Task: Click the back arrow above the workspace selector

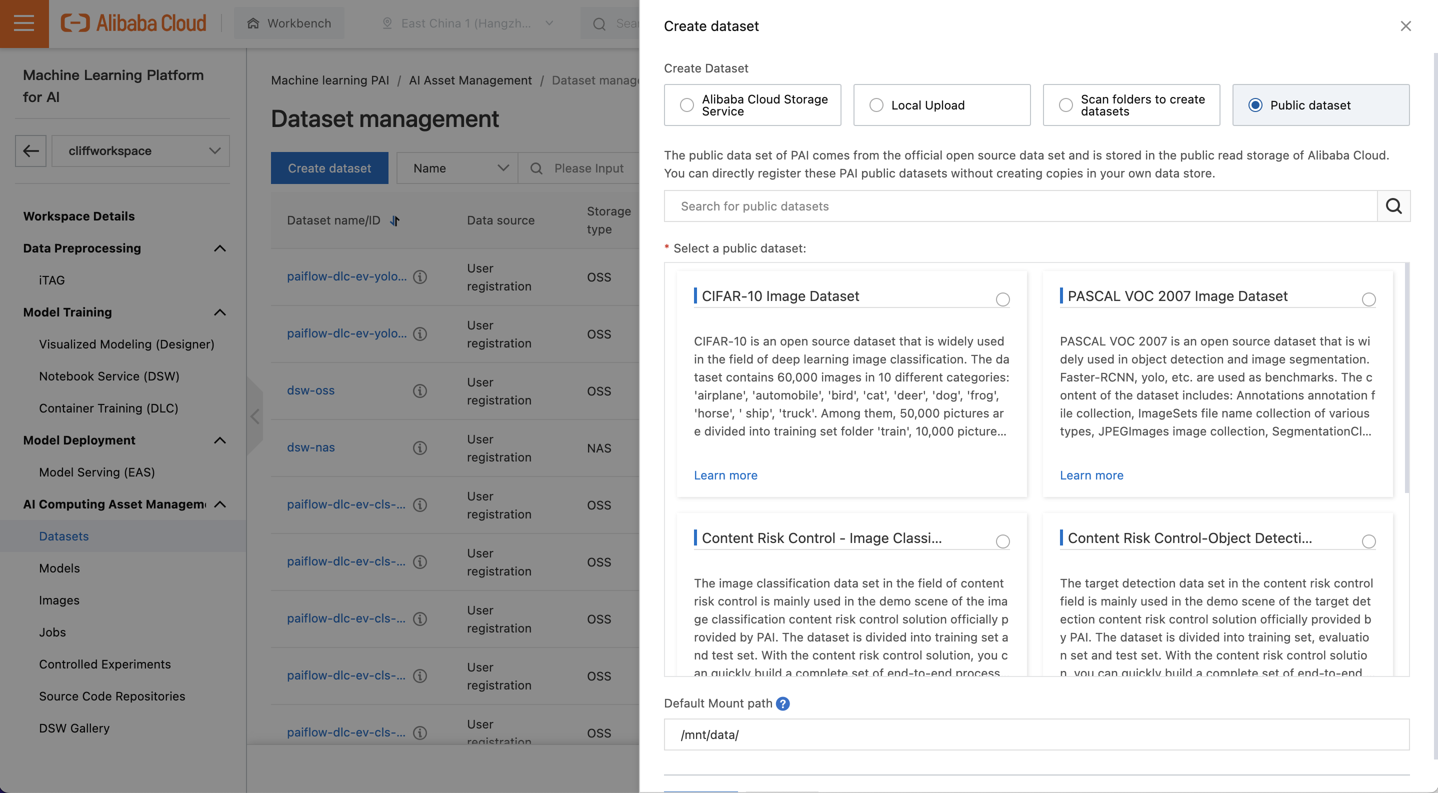Action: [30, 150]
